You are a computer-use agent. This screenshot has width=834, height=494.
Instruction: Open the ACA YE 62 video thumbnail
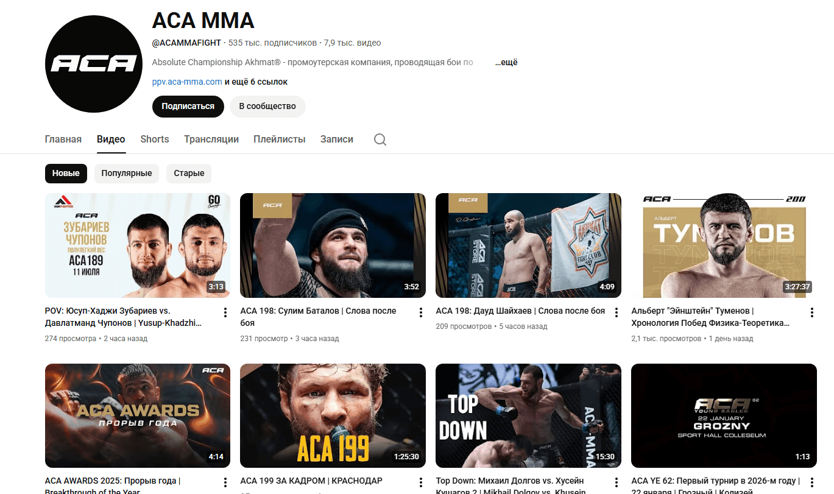click(x=723, y=415)
